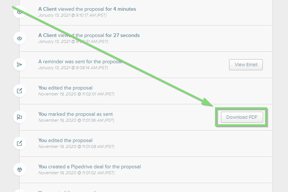Click the 'A reminder was sent' activity text
288x192 pixels.
pos(80,62)
